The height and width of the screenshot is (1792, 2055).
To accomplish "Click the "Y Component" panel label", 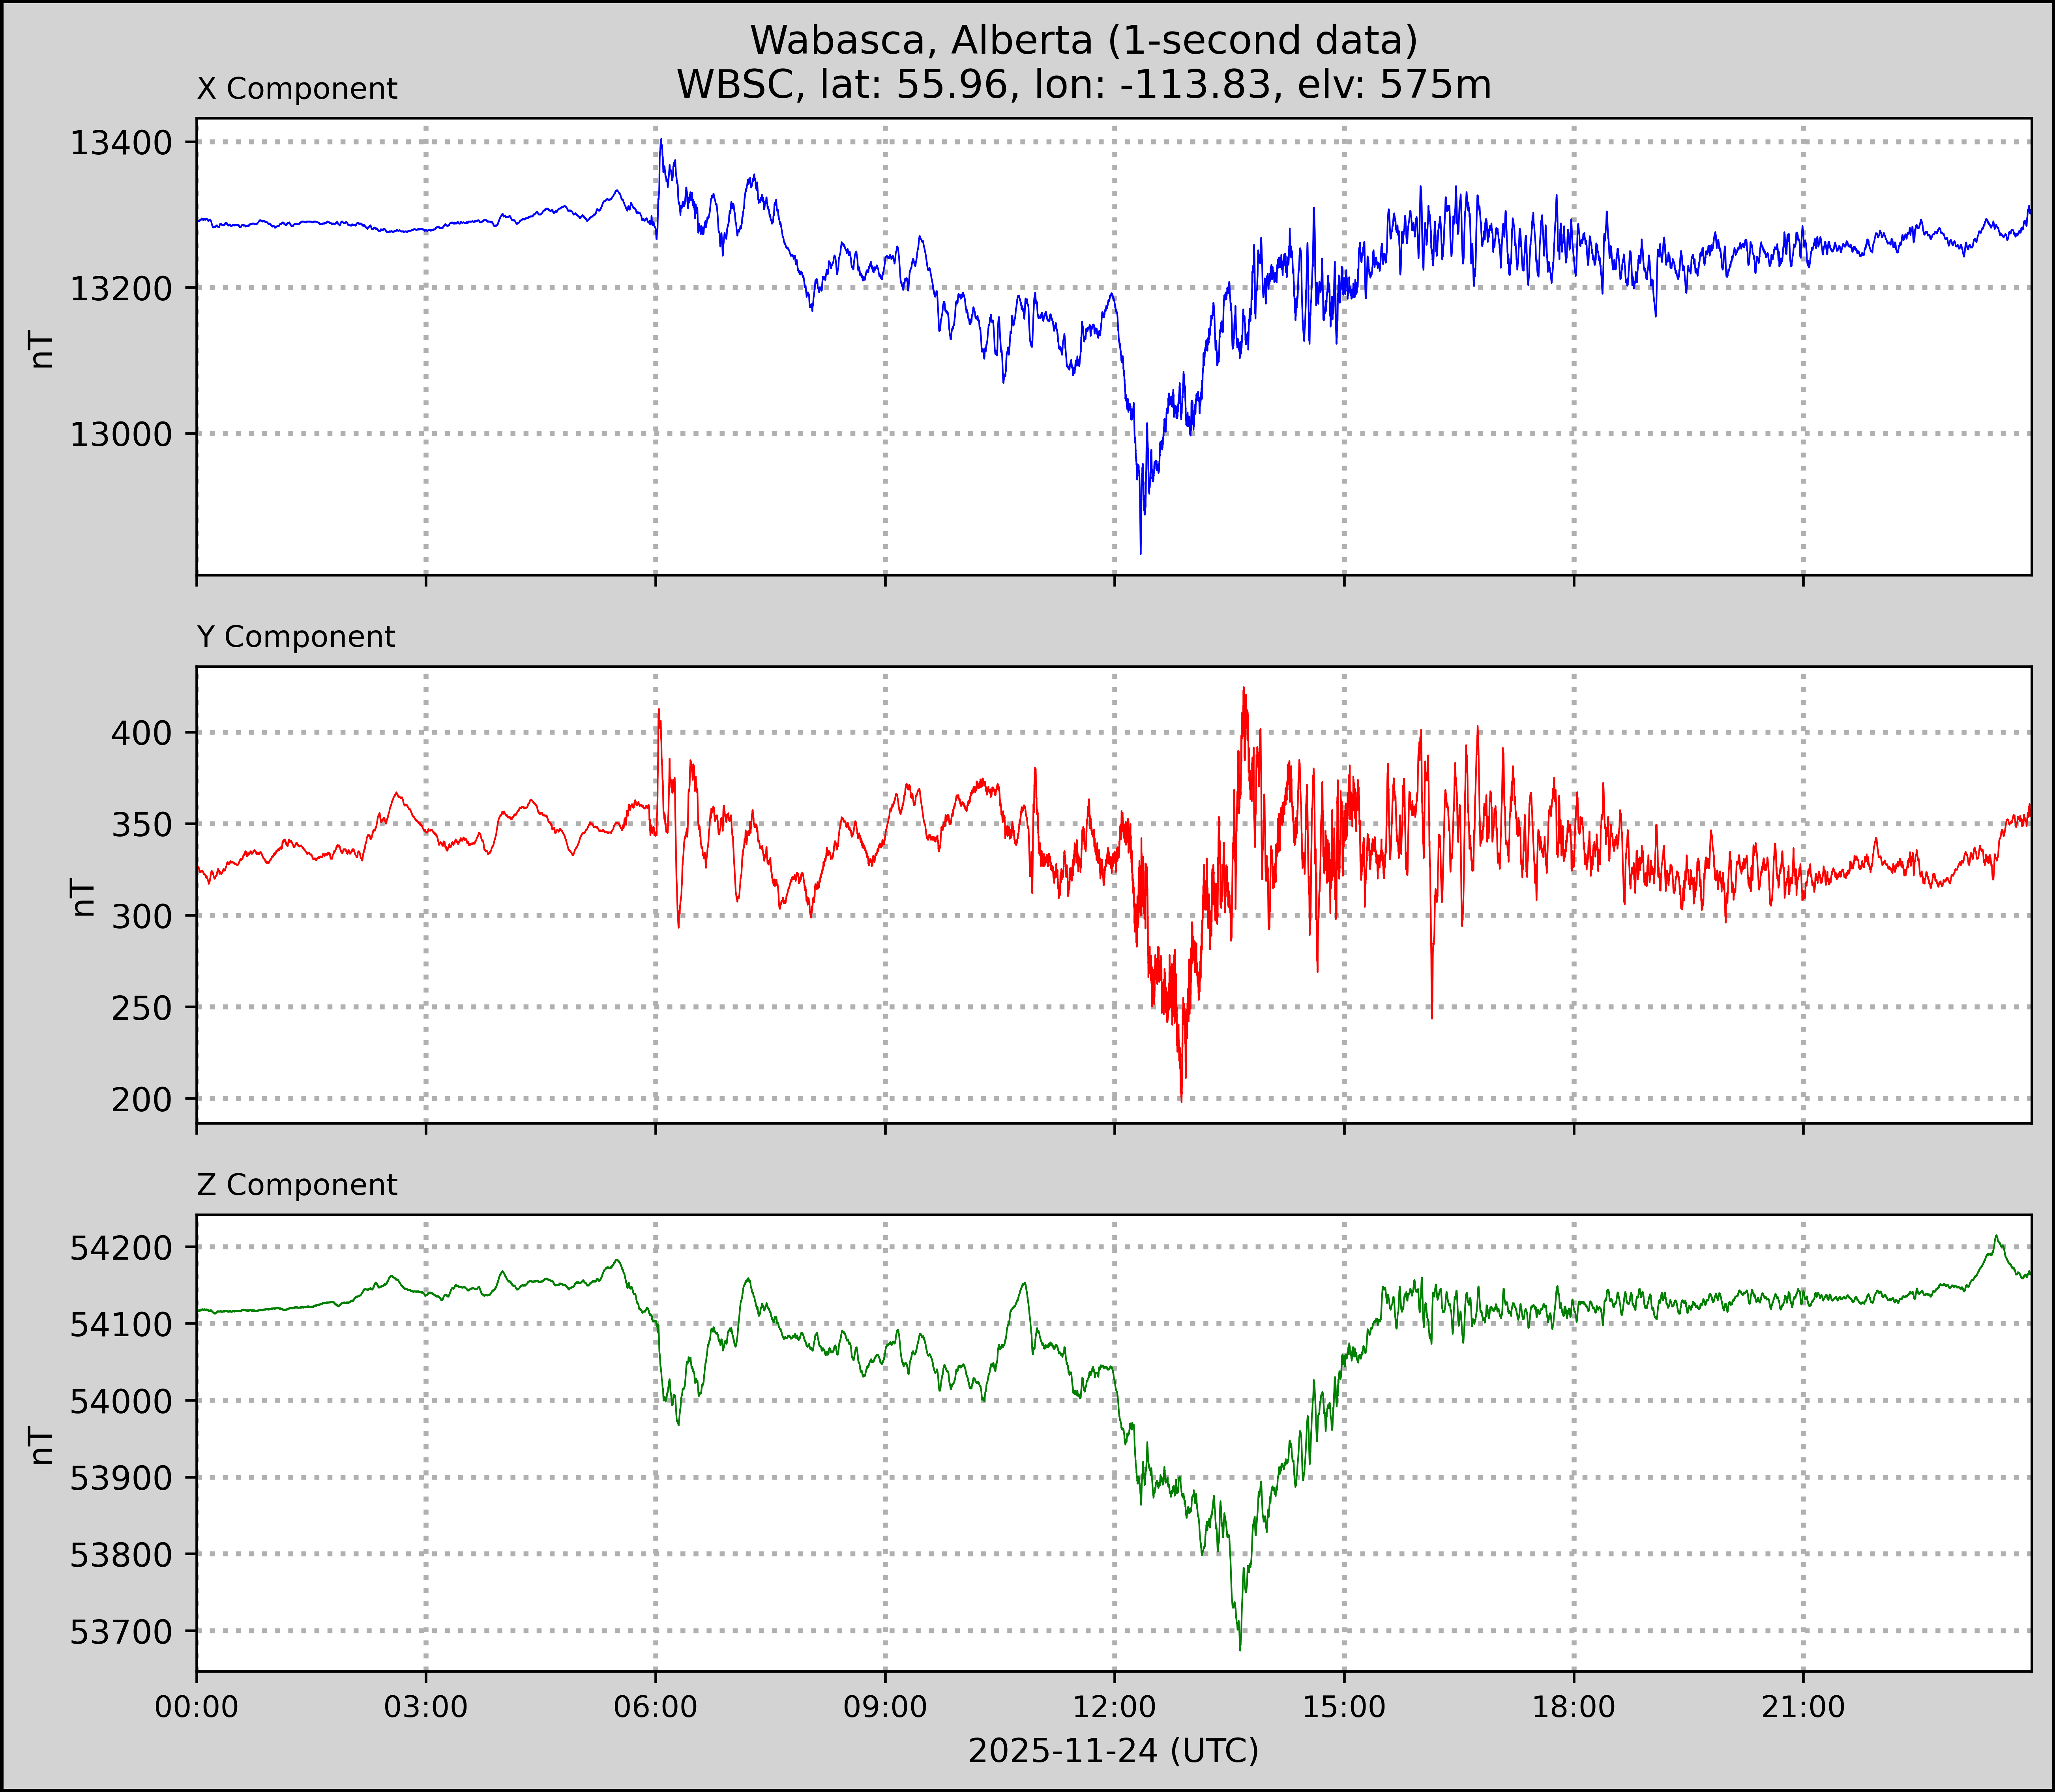I will tap(296, 637).
